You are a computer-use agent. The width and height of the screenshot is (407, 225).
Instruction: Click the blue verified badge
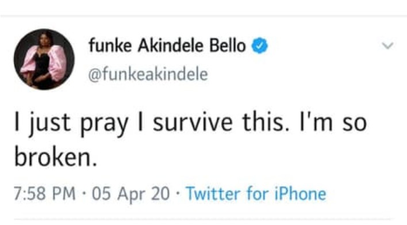pyautogui.click(x=259, y=45)
